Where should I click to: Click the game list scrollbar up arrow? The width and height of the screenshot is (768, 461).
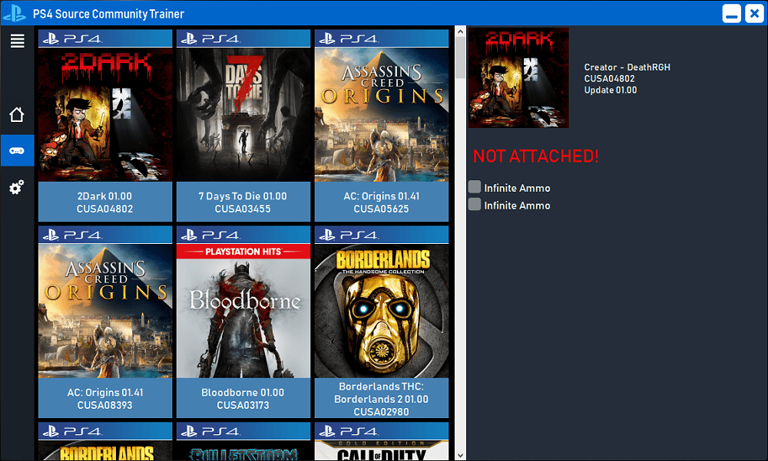point(460,31)
